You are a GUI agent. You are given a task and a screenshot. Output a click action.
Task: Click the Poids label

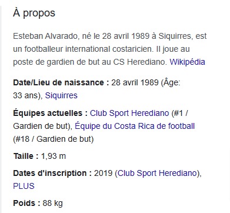click(x=26, y=203)
